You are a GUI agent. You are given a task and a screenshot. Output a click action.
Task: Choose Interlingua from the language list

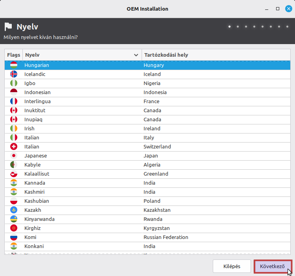[x=79, y=101]
